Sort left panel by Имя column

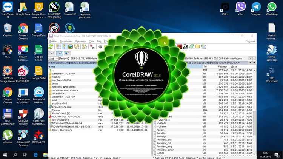coord(53,67)
